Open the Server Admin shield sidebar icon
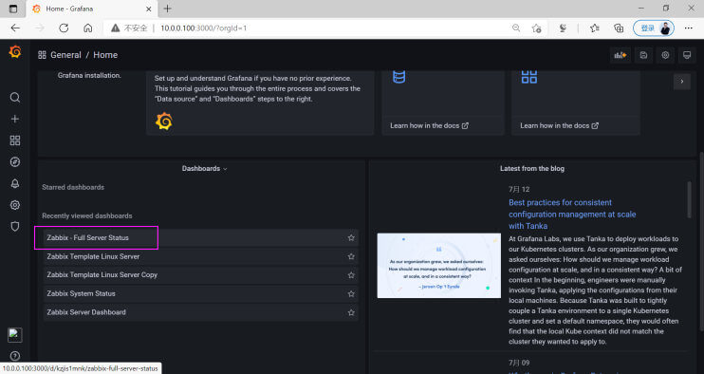Viewport: 704px width, 374px height. 15,226
